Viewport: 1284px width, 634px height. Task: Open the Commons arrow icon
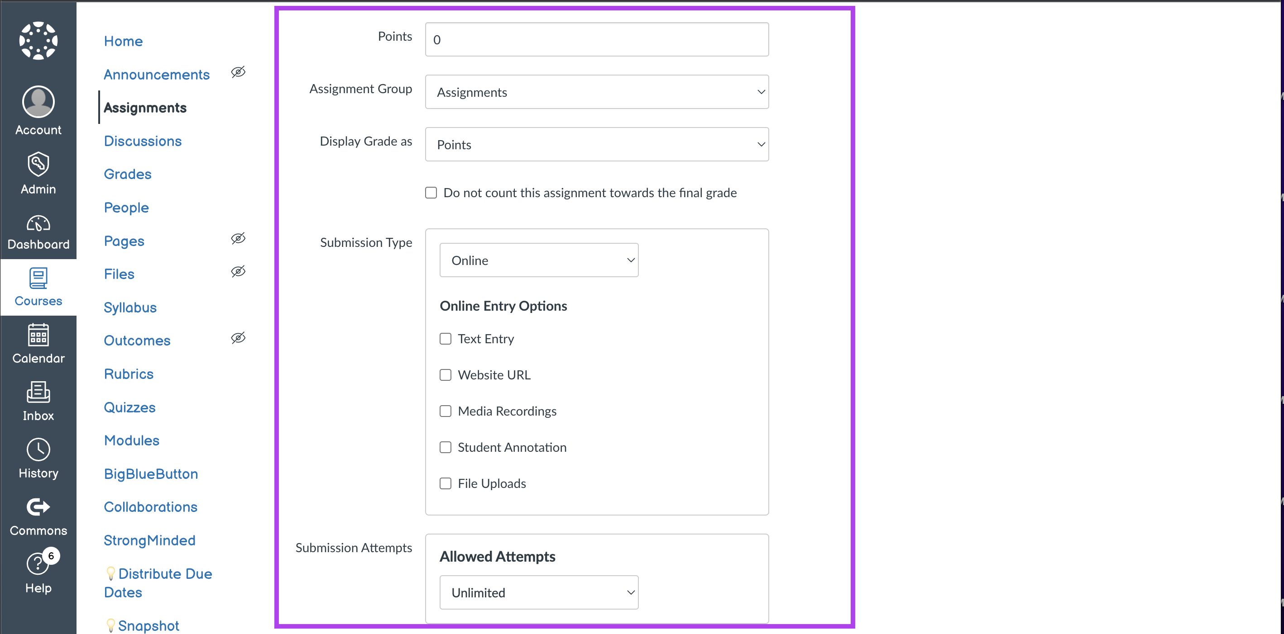(x=38, y=507)
